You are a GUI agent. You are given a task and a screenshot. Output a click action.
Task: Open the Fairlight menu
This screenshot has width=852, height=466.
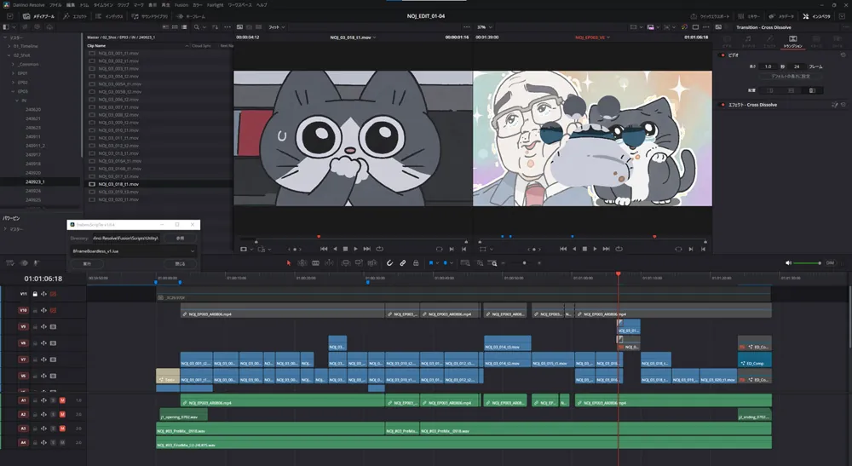pos(216,5)
